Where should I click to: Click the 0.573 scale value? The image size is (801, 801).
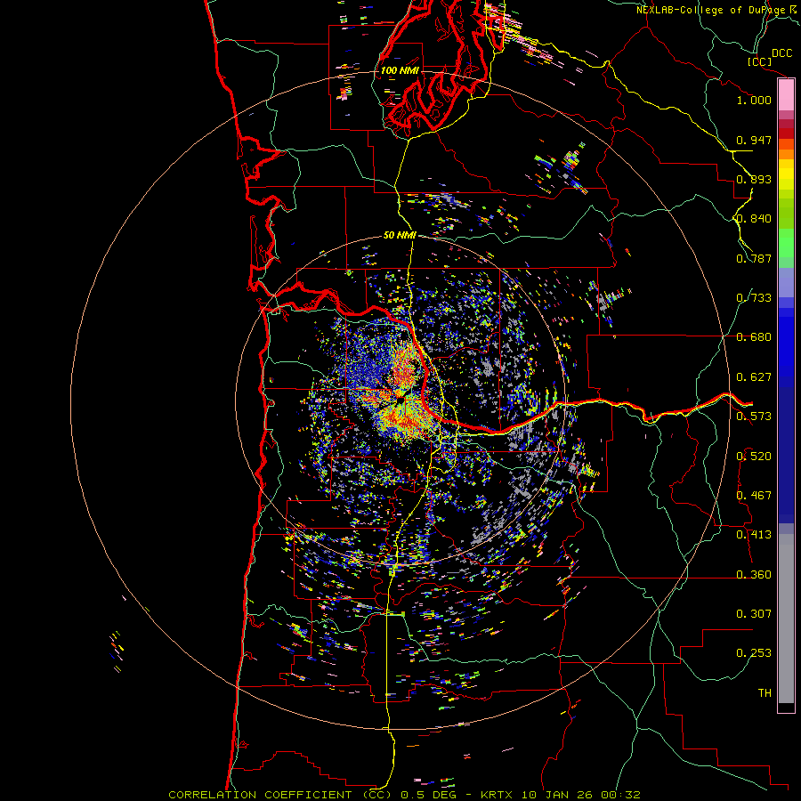tap(754, 417)
